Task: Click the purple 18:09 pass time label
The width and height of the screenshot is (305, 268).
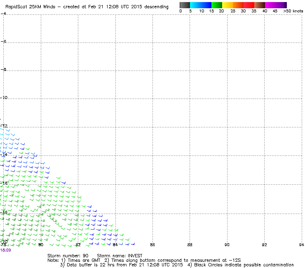Action: coord(6,250)
